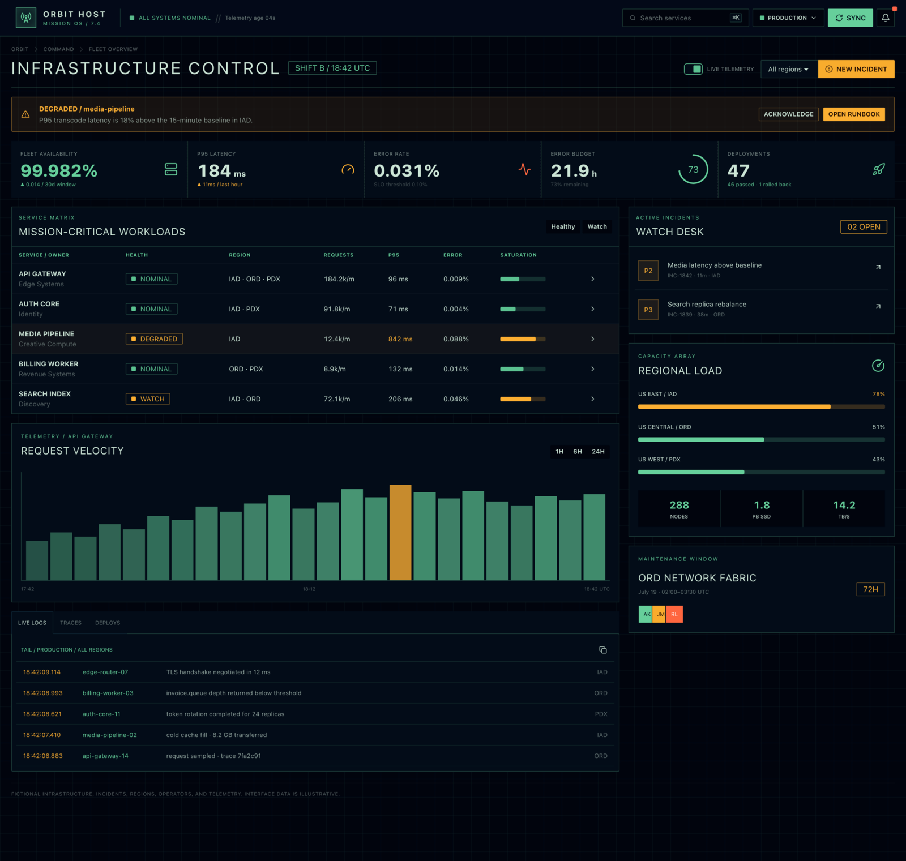The width and height of the screenshot is (906, 861).
Task: Click the fleet availability server icon
Action: [x=171, y=169]
